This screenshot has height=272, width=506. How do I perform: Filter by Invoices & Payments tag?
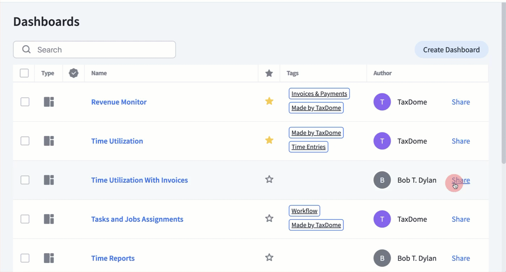(x=319, y=94)
